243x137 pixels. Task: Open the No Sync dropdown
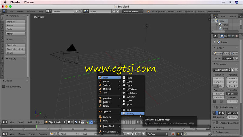157,134
